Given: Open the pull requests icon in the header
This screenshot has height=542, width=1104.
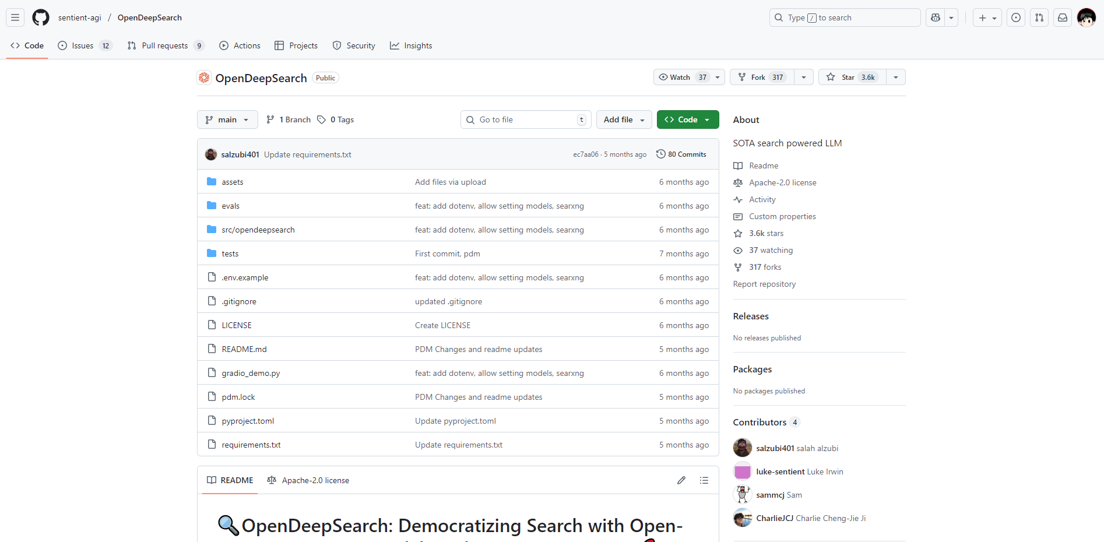Looking at the screenshot, I should click(1039, 17).
